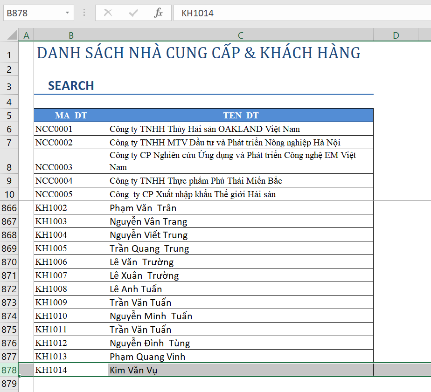Select column D by clicking its header

[x=396, y=35]
